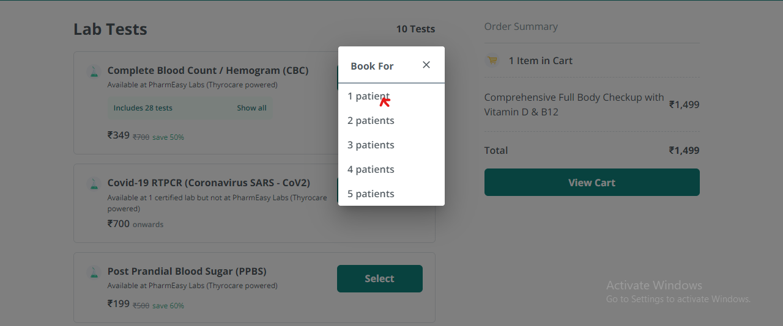Screen dimensions: 783x326
Task: Open Complete Blood Count test title
Action: click(x=208, y=71)
